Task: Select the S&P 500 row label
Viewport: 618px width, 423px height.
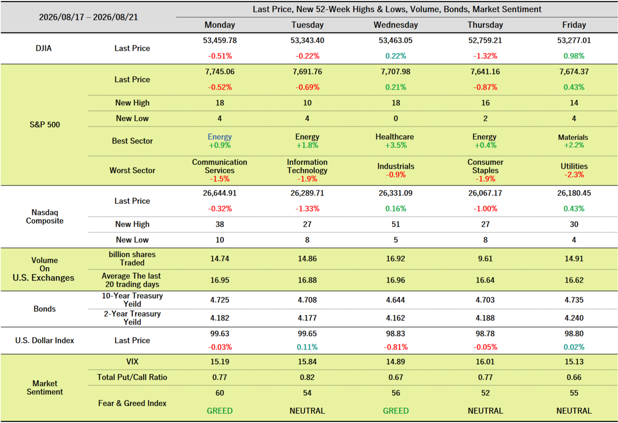Action: pyautogui.click(x=44, y=125)
